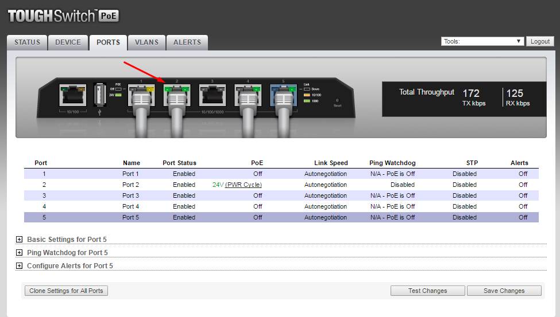The image size is (560, 317).
Task: Click the PWR Cycle link for Port 2
Action: coord(243,185)
